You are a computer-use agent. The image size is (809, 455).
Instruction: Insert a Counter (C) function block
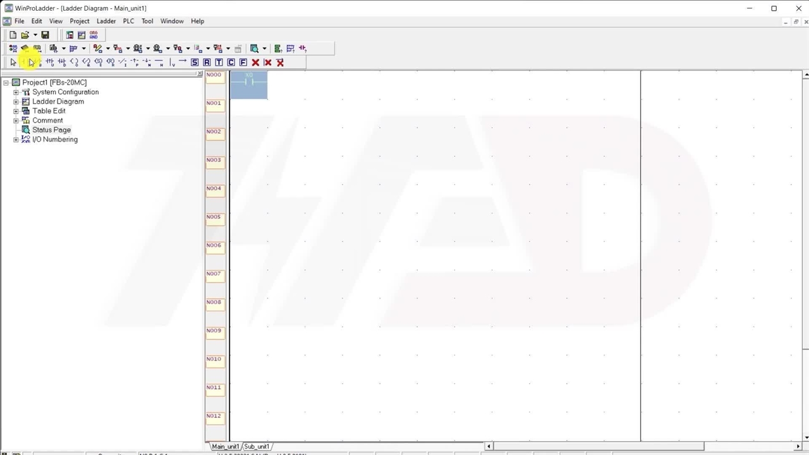coord(231,63)
